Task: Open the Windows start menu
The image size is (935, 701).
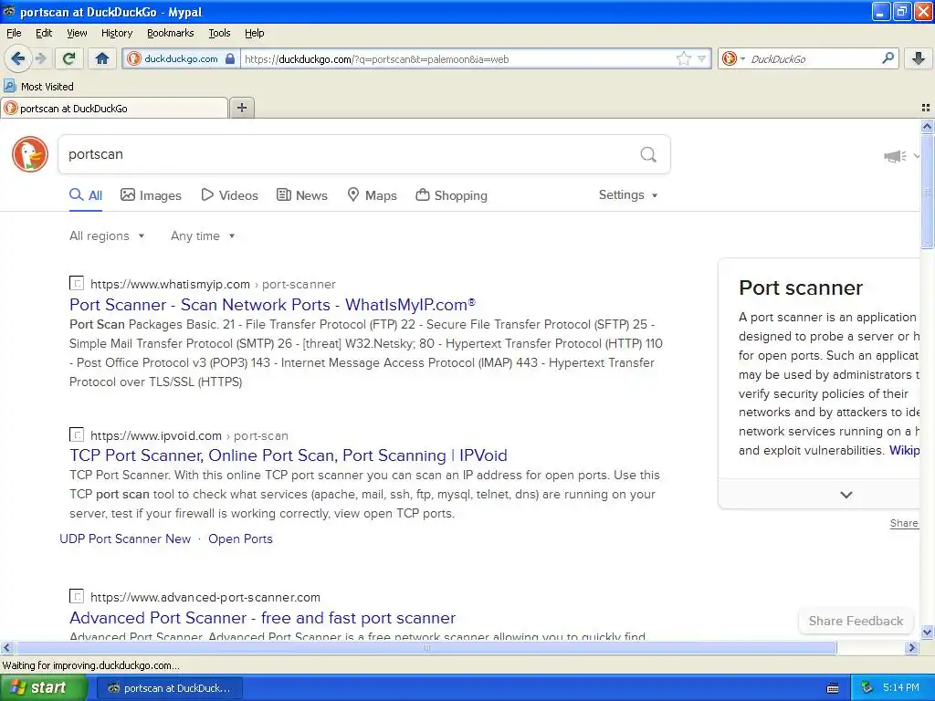Action: (43, 688)
